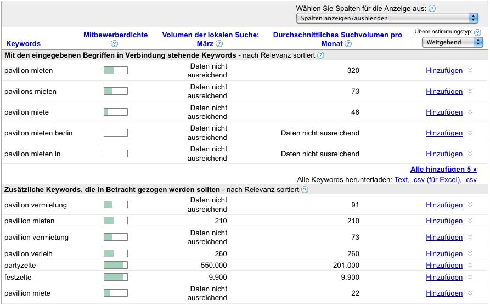Open help icon beside Mitbewerberdichte header
Screen dimensions: 490x305
(x=114, y=44)
